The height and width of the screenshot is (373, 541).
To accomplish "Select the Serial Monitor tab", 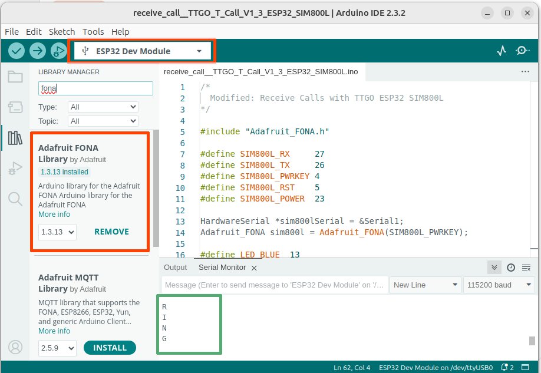I will coord(222,268).
